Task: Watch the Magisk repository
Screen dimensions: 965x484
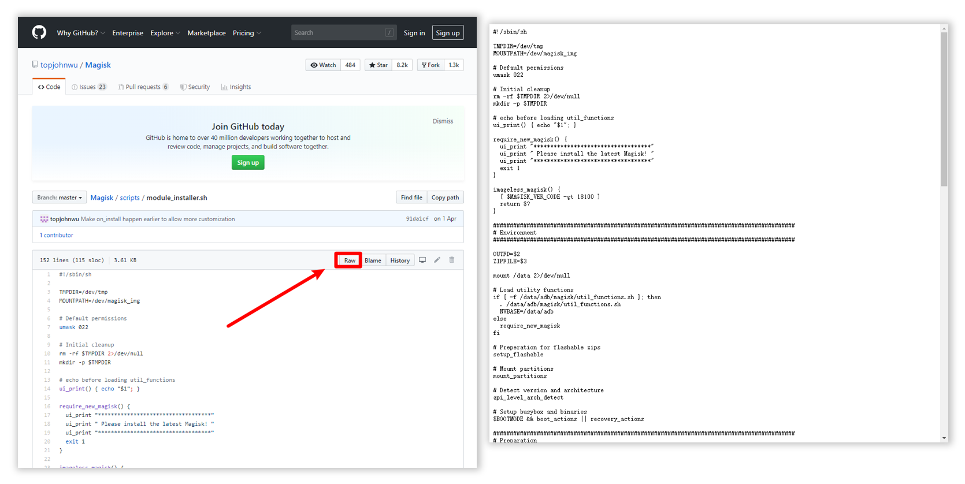Action: (x=323, y=65)
